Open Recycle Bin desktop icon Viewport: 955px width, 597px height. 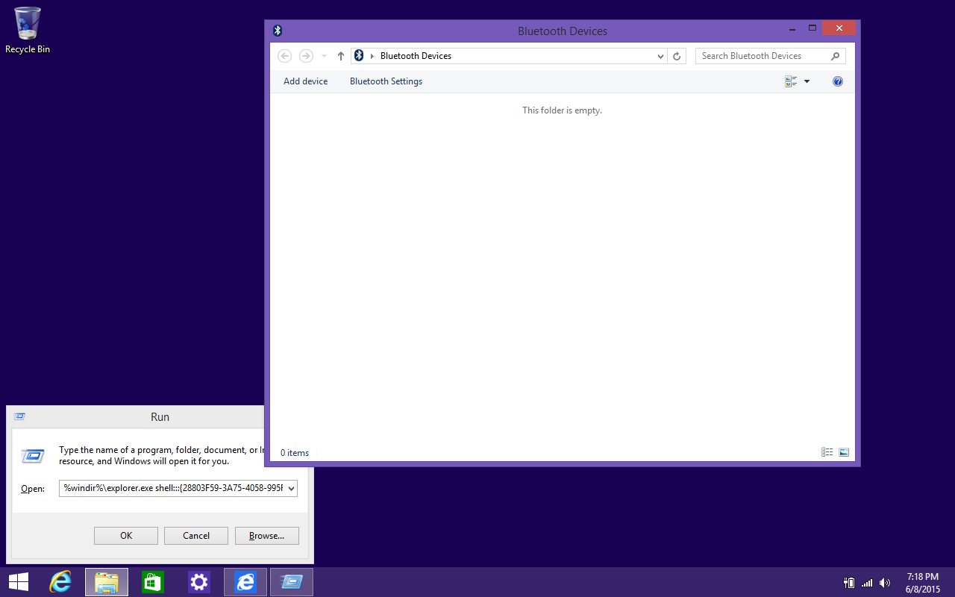pyautogui.click(x=28, y=30)
